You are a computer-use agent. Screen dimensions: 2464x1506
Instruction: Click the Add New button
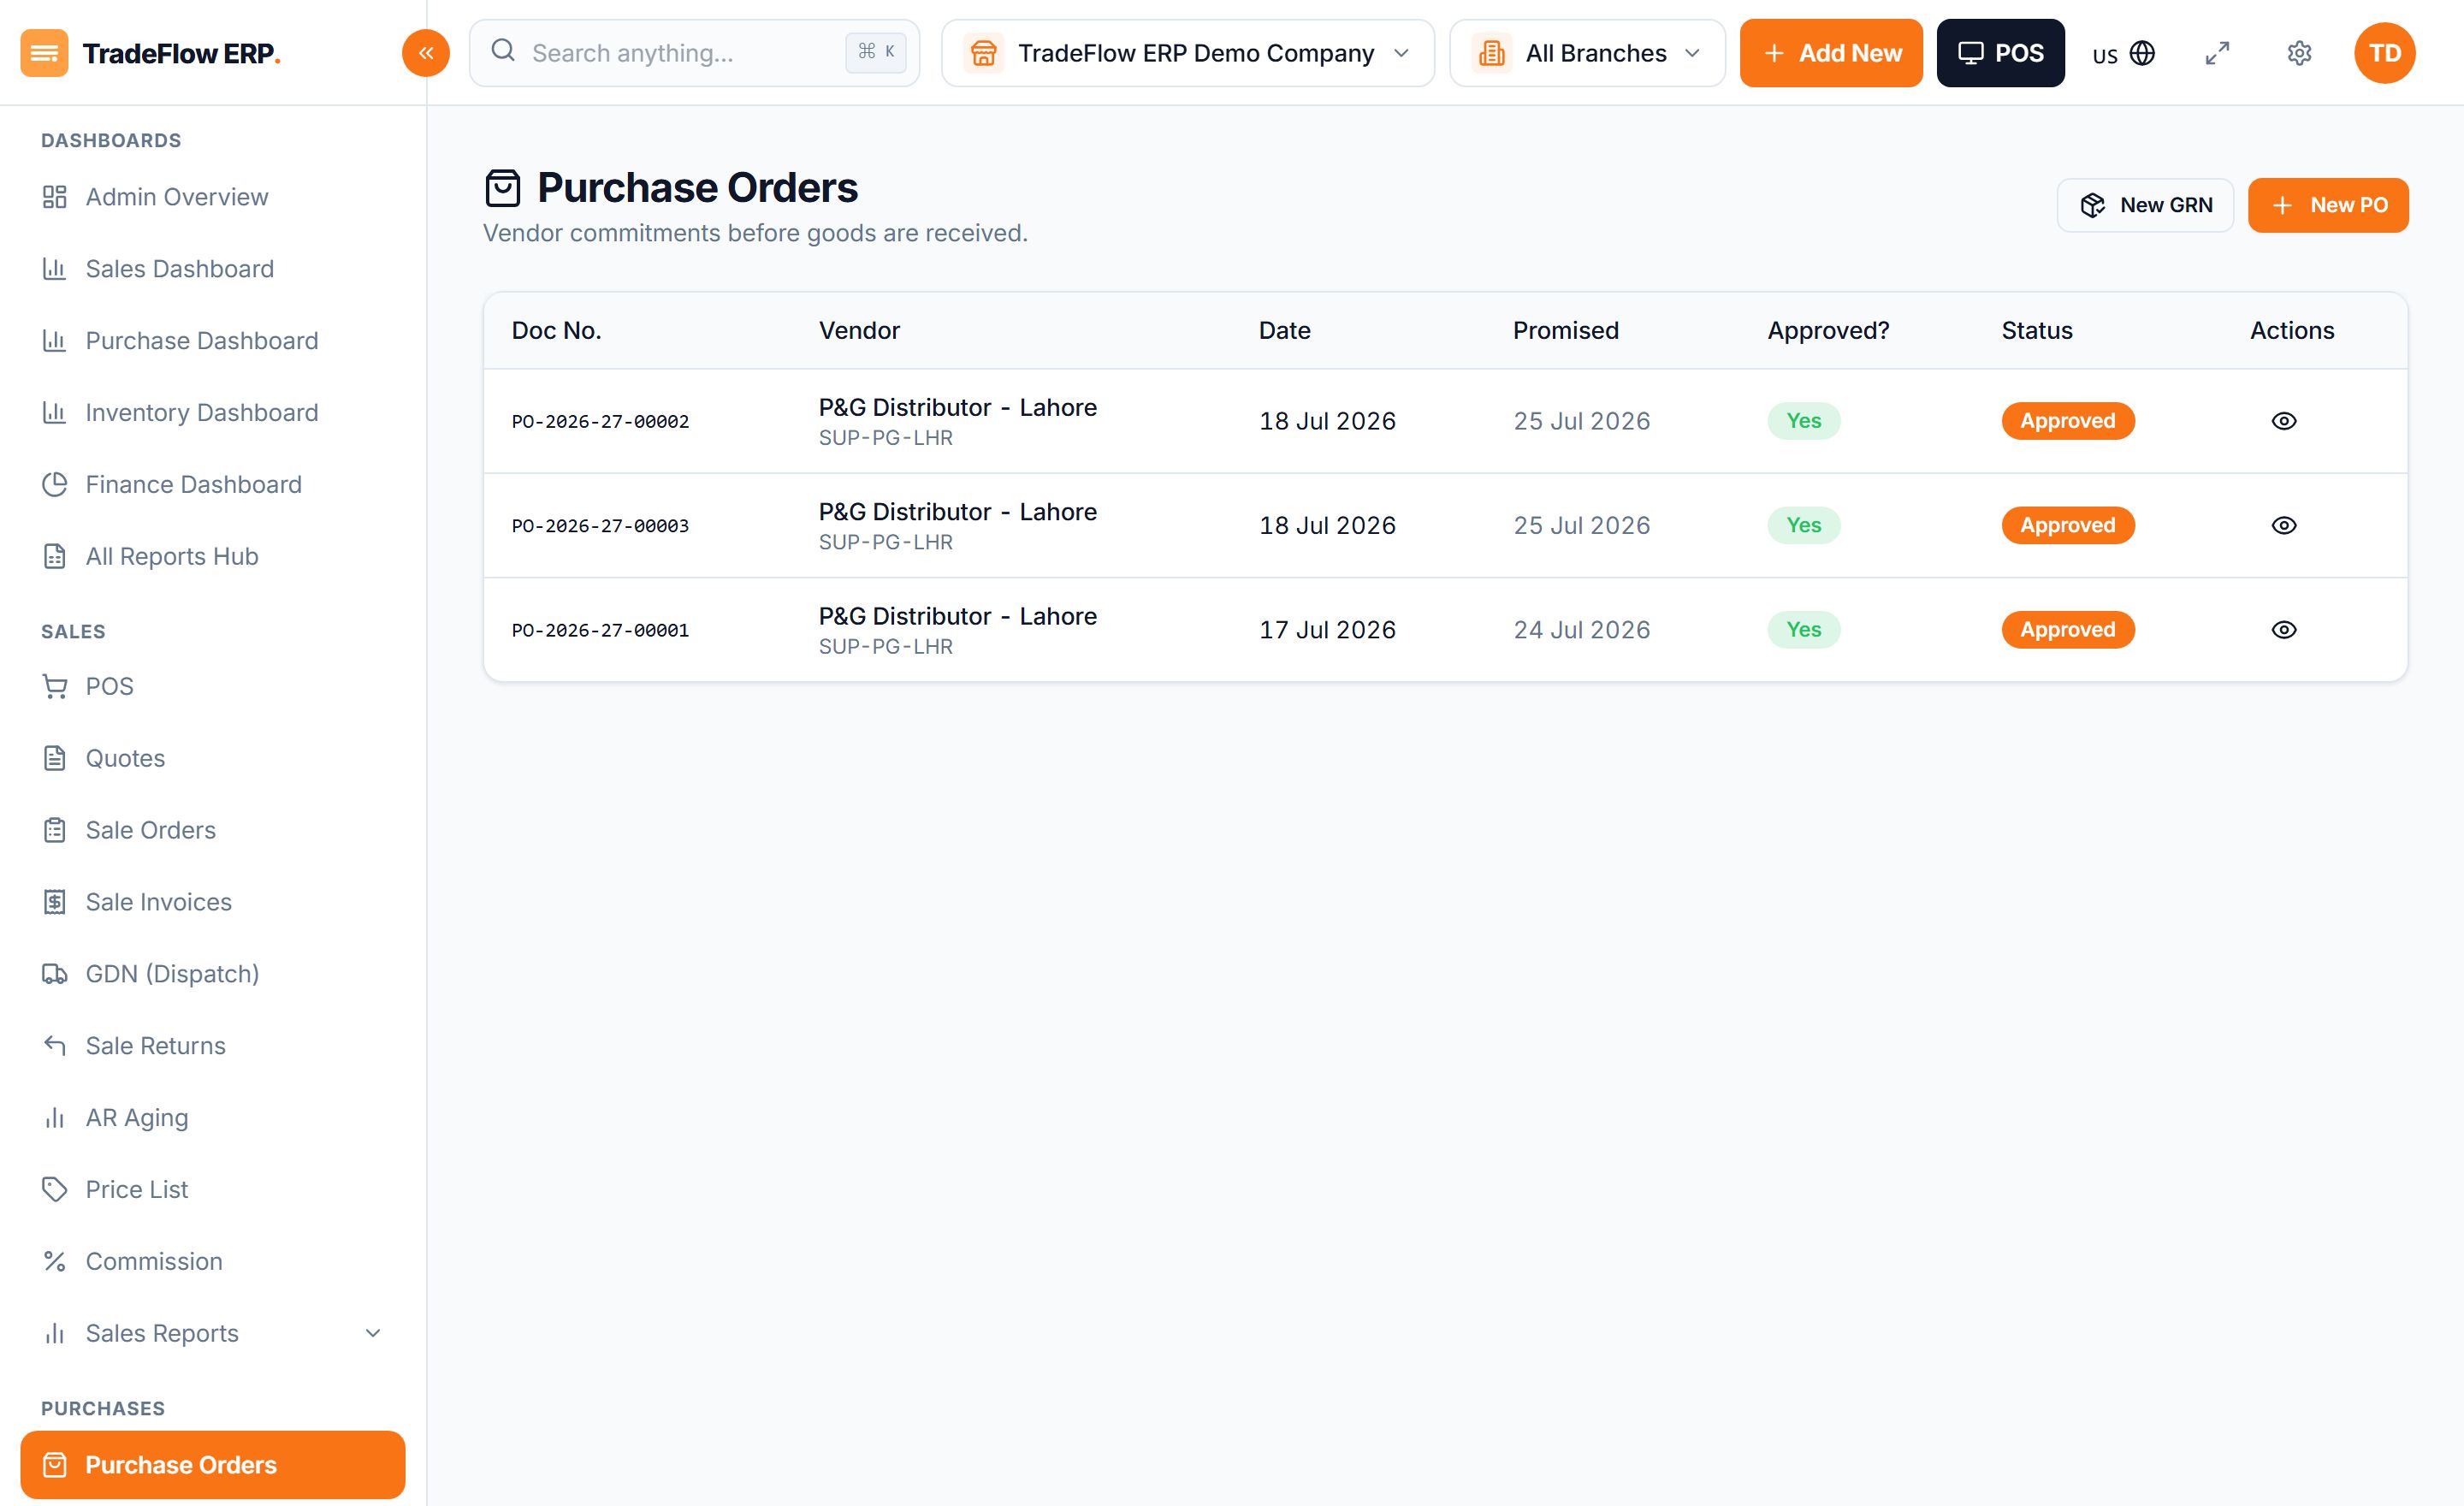point(1831,53)
